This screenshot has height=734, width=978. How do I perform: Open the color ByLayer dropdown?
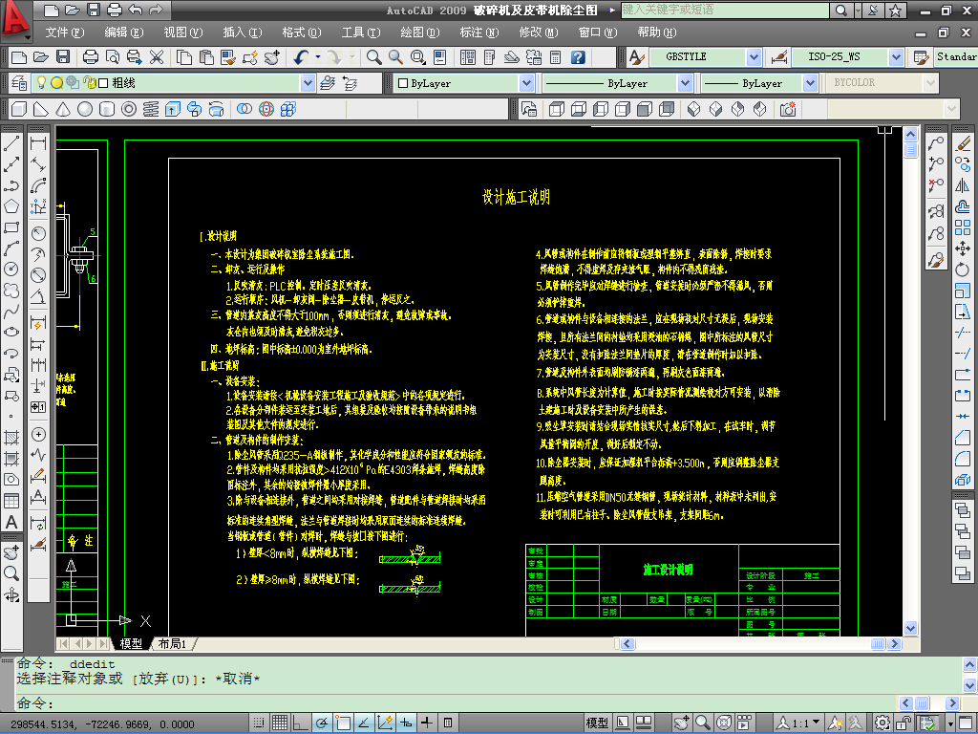526,83
